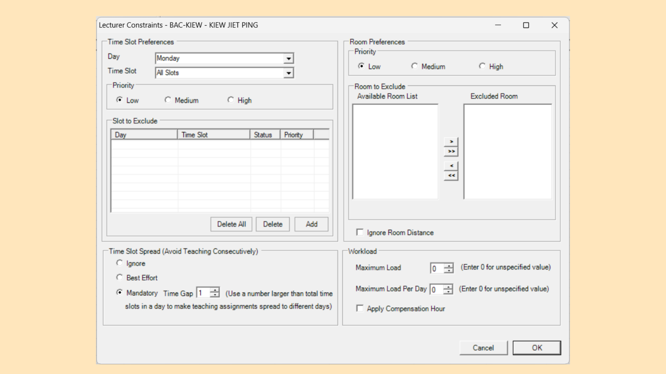This screenshot has width=666, height=374.
Task: Select Medium time slot priority
Action: pyautogui.click(x=168, y=100)
